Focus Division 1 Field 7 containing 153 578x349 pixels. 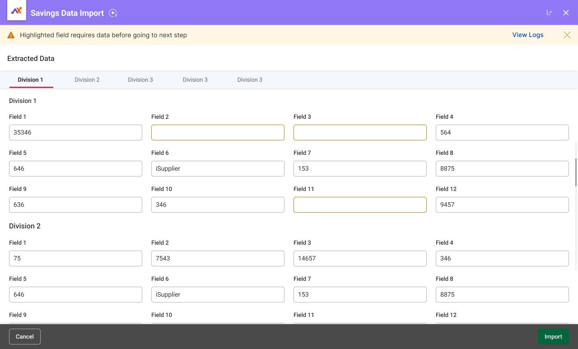tap(360, 168)
